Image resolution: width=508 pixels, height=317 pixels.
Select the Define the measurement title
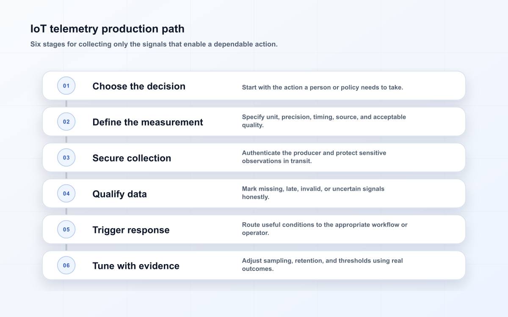pyautogui.click(x=148, y=122)
